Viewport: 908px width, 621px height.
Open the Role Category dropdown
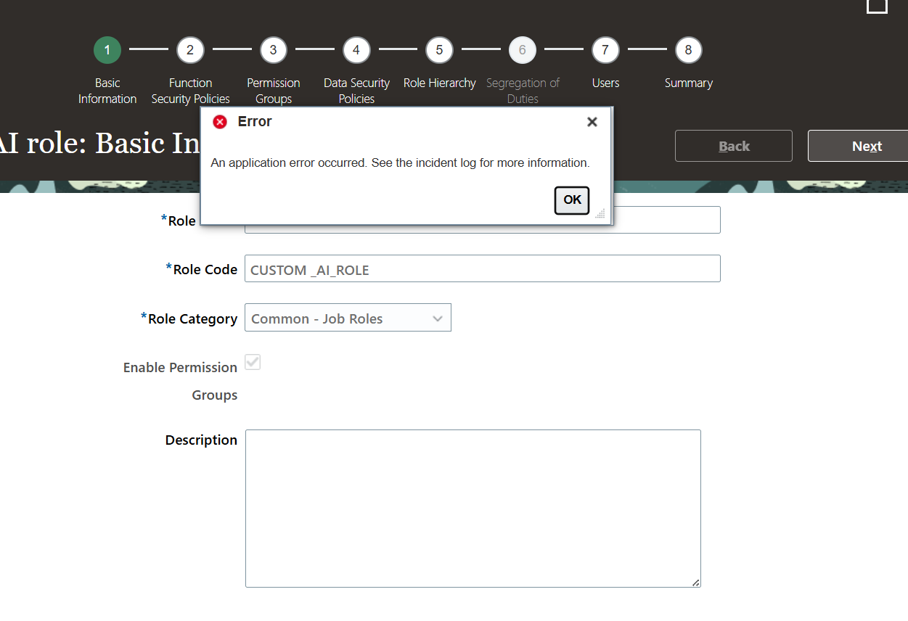point(348,318)
